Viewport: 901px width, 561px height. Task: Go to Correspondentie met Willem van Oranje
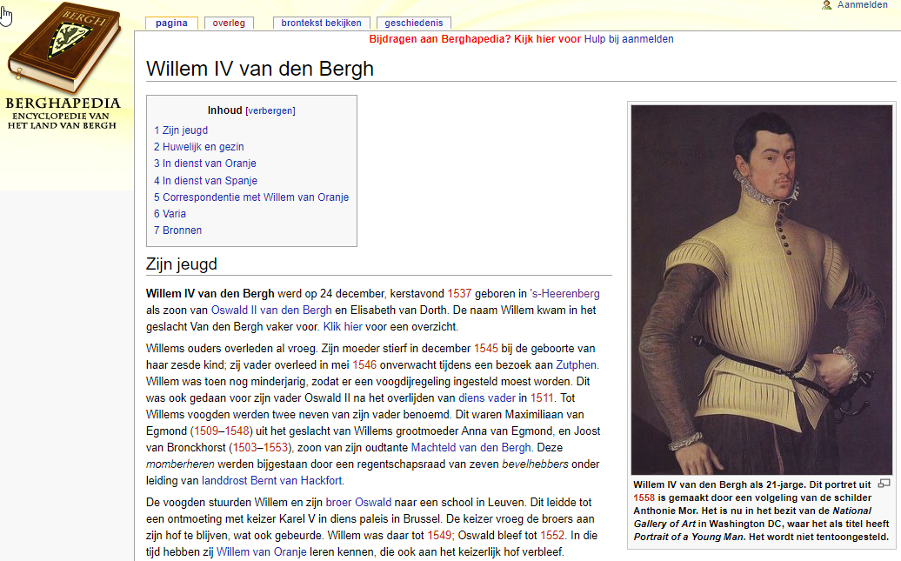coord(251,197)
